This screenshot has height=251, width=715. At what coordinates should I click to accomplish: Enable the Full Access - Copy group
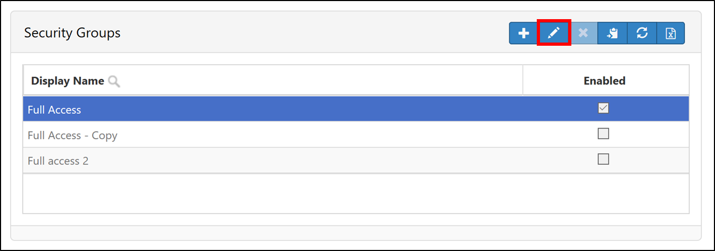click(x=603, y=134)
